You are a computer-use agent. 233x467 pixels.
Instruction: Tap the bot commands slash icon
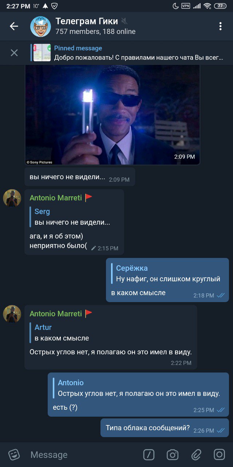tap(149, 455)
